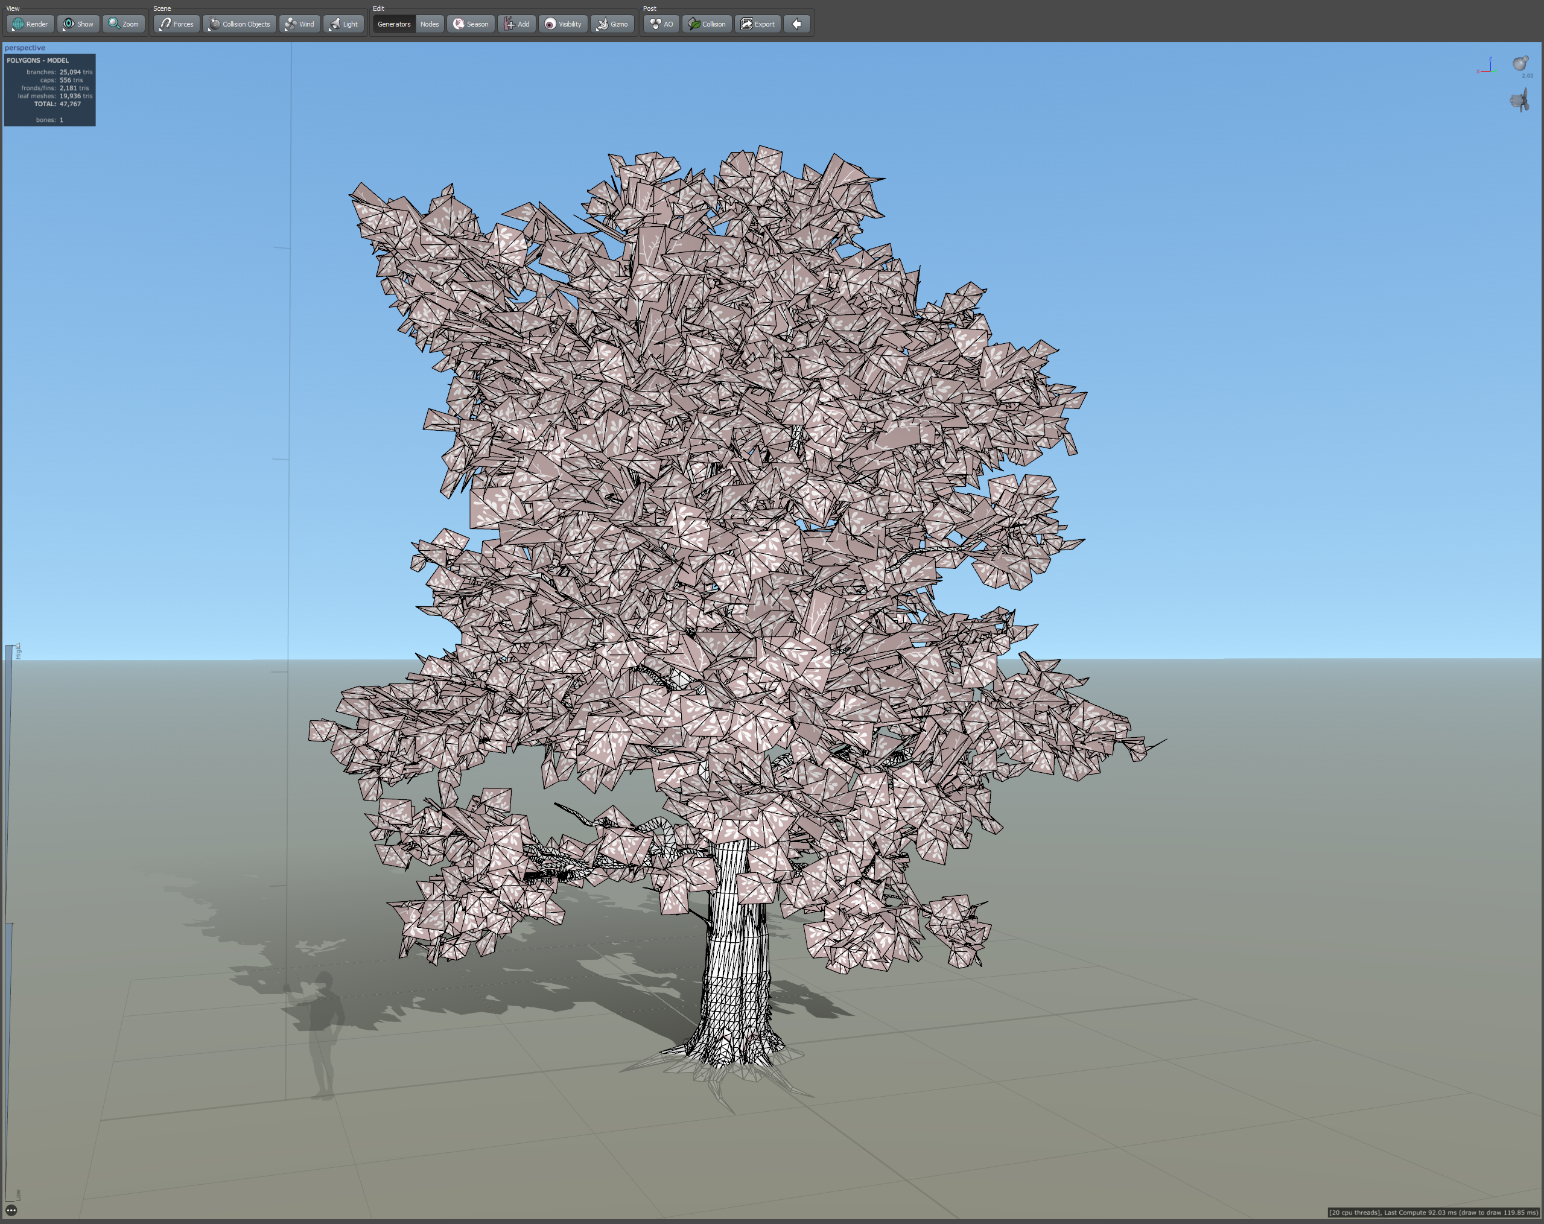1544x1224 pixels.
Task: Click the wind fan widget in viewport
Action: 1520,100
